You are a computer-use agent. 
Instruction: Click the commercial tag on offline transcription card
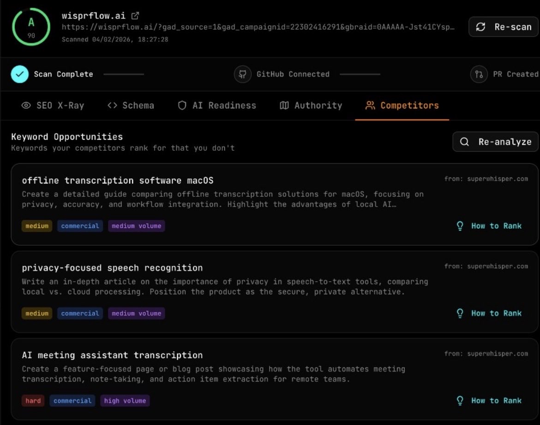pyautogui.click(x=80, y=226)
